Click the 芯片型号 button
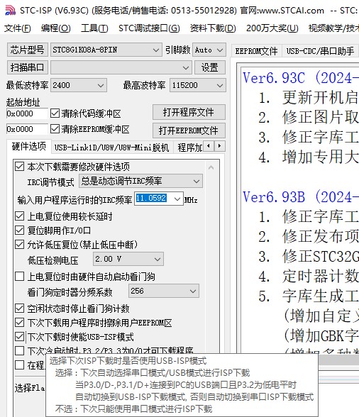Viewport: 359px width, 417px height. pyautogui.click(x=27, y=50)
